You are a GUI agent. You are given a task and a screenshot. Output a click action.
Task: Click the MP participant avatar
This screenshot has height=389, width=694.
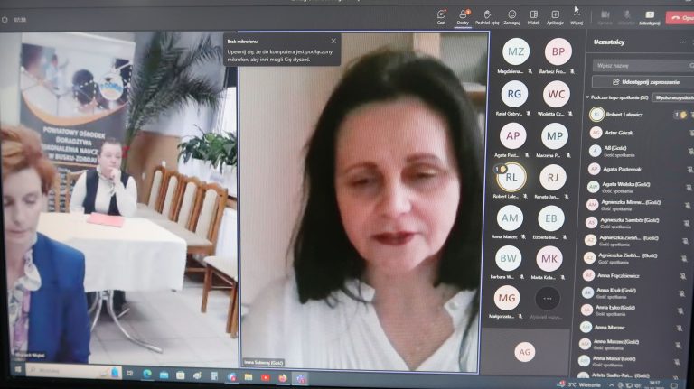[x=554, y=135]
